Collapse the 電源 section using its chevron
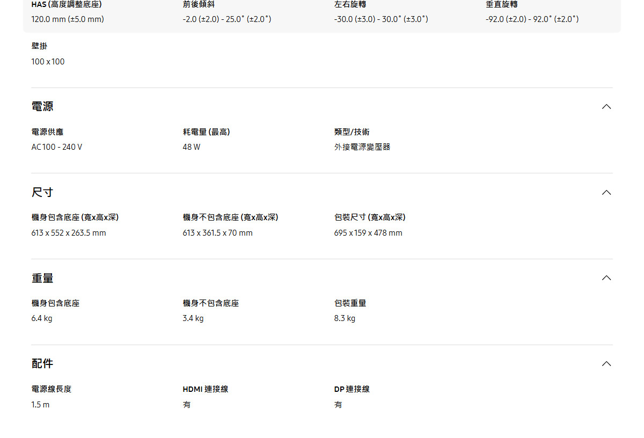Image resolution: width=644 pixels, height=438 pixels. click(x=606, y=106)
